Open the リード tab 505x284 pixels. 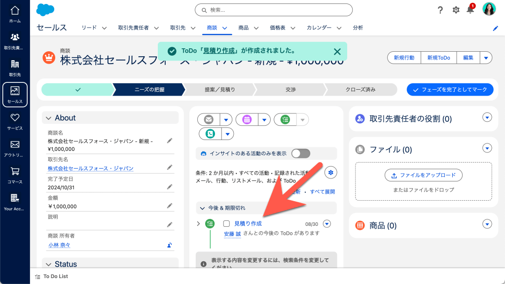tap(89, 28)
